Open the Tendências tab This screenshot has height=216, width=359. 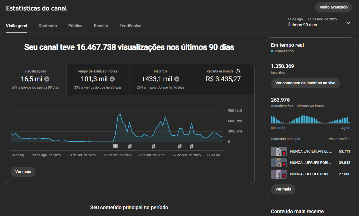click(x=130, y=26)
